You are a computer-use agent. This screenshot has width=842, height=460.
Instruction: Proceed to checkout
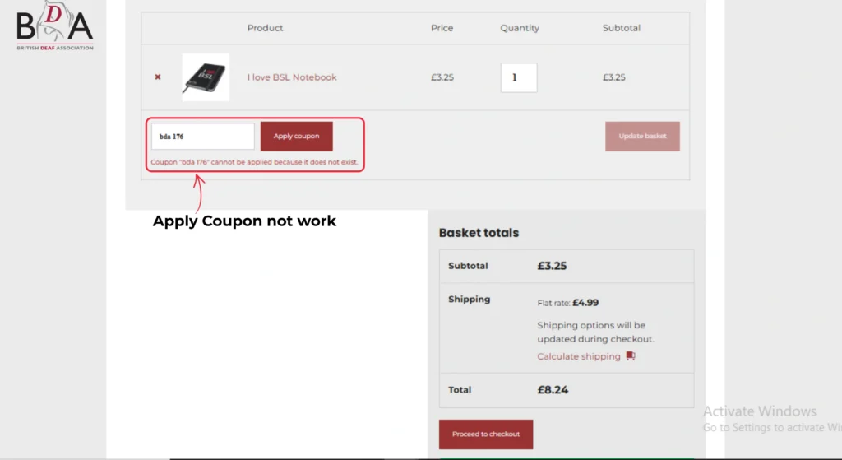click(x=486, y=434)
